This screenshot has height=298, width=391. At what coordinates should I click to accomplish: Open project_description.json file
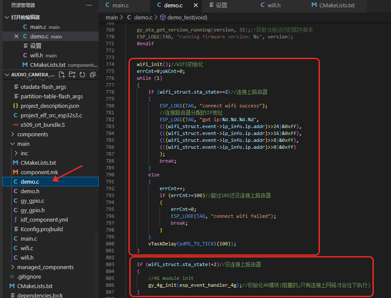[x=50, y=106]
